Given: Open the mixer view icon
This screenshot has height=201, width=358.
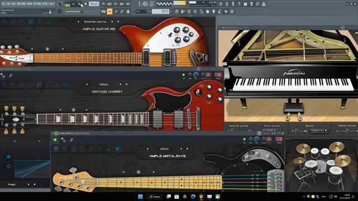Looking at the screenshot, I should click(195, 11).
